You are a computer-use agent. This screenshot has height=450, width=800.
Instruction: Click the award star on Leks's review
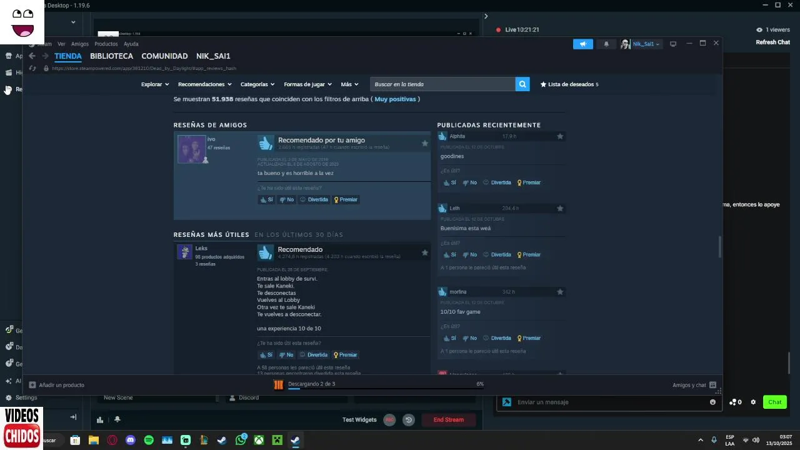pos(425,252)
